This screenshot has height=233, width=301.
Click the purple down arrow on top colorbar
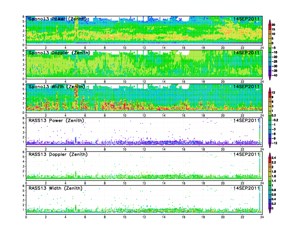click(x=270, y=77)
